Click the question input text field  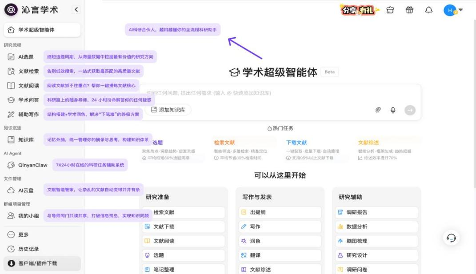pos(280,93)
